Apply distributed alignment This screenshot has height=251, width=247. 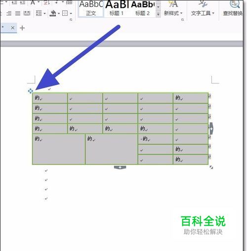(27, 13)
